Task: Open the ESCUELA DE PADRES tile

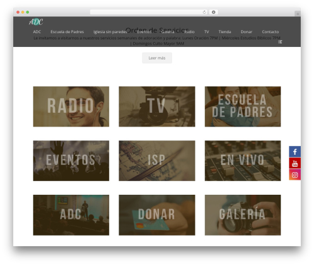Action: coord(242,107)
